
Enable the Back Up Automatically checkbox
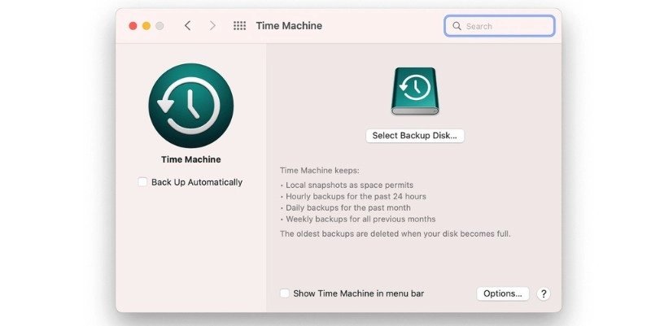142,182
